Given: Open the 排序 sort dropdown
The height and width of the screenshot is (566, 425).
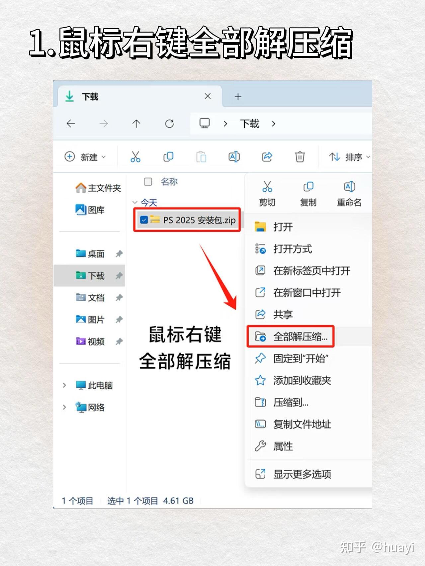Looking at the screenshot, I should pos(349,157).
